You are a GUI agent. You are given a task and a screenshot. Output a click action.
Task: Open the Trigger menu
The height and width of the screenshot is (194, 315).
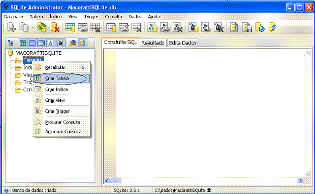click(x=91, y=17)
